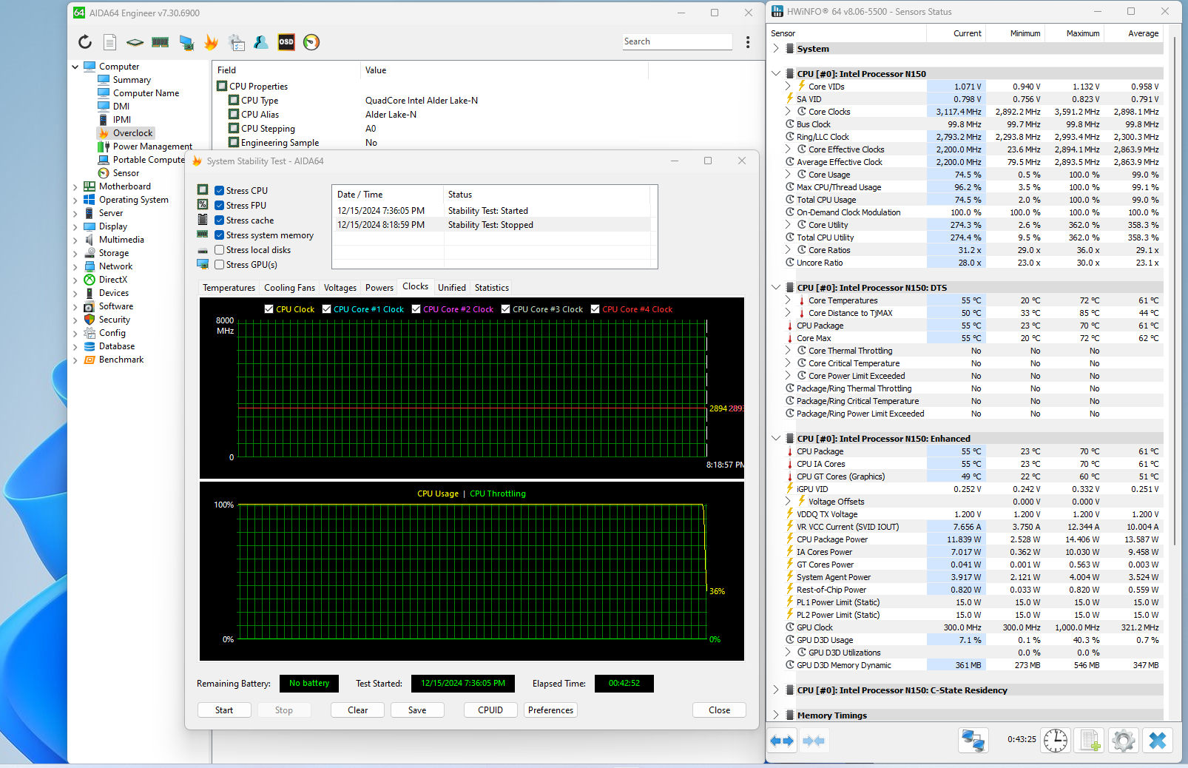
Task: Open the stability test flame icon
Action: 211,42
